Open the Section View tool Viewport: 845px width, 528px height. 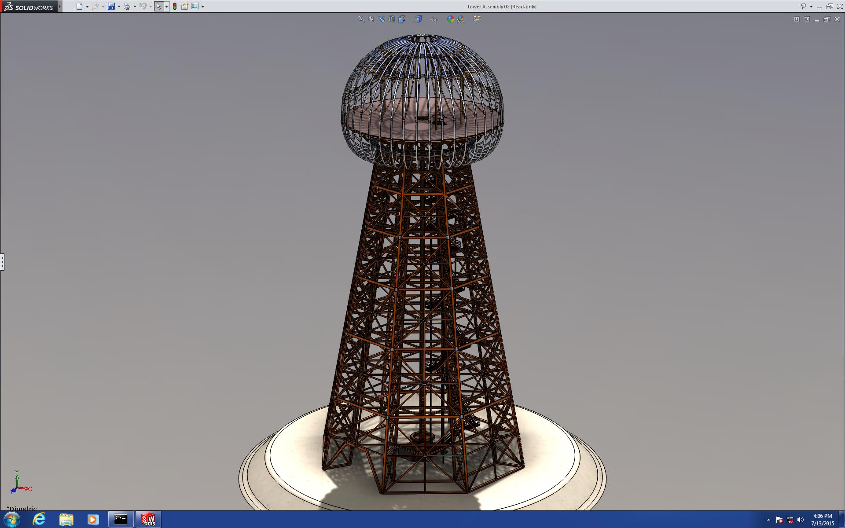(392, 19)
